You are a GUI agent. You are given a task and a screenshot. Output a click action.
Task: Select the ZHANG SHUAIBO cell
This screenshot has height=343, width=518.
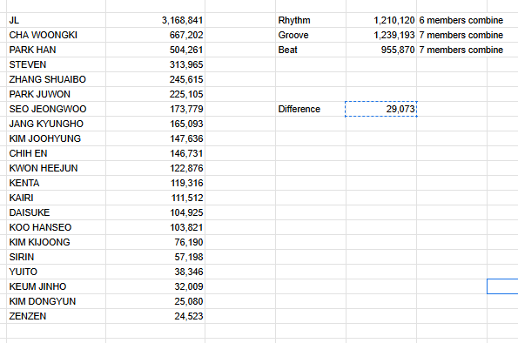point(57,79)
